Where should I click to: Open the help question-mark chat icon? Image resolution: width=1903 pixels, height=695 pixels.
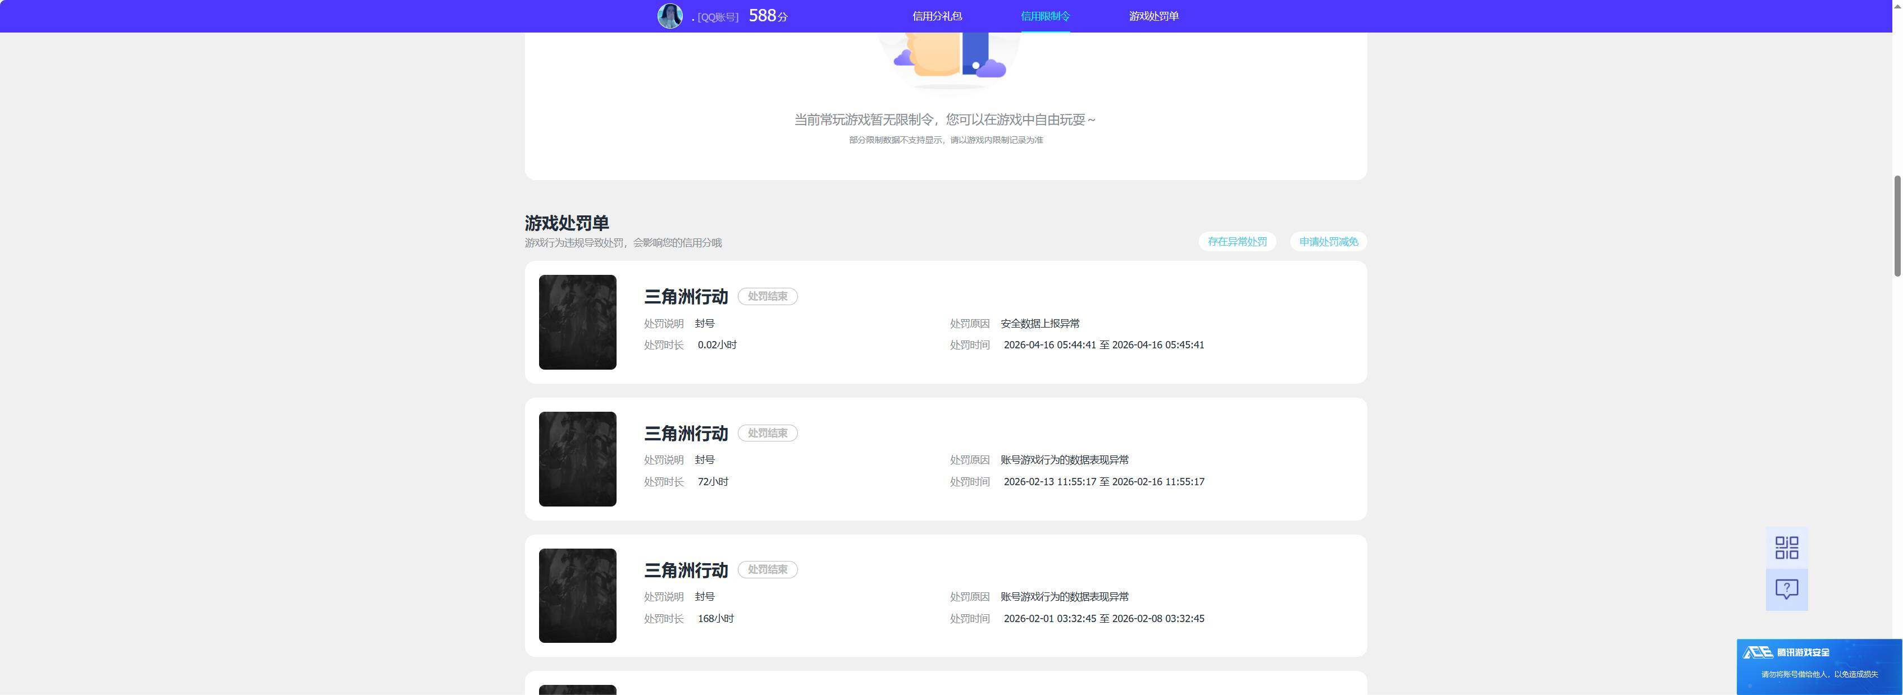(1786, 590)
